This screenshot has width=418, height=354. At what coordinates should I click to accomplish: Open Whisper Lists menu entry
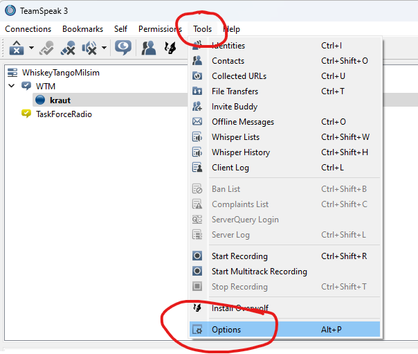(284, 137)
